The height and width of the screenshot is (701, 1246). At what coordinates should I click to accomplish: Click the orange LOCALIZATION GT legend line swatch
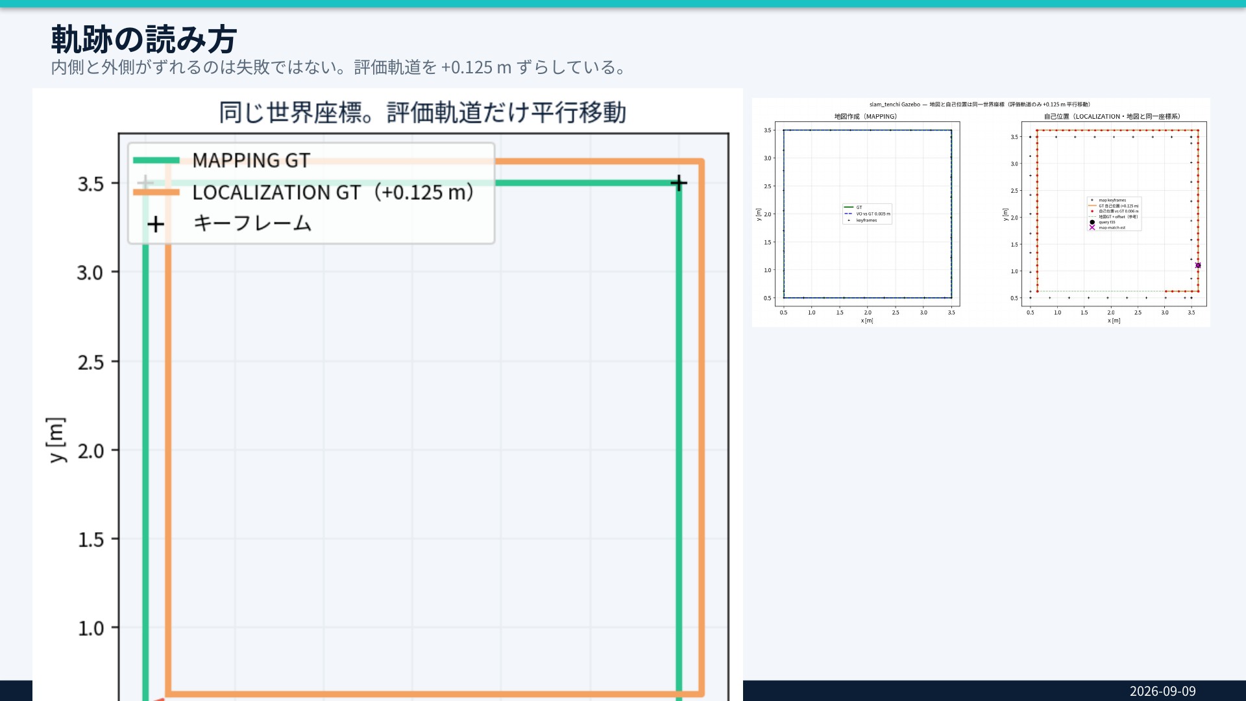pos(156,192)
